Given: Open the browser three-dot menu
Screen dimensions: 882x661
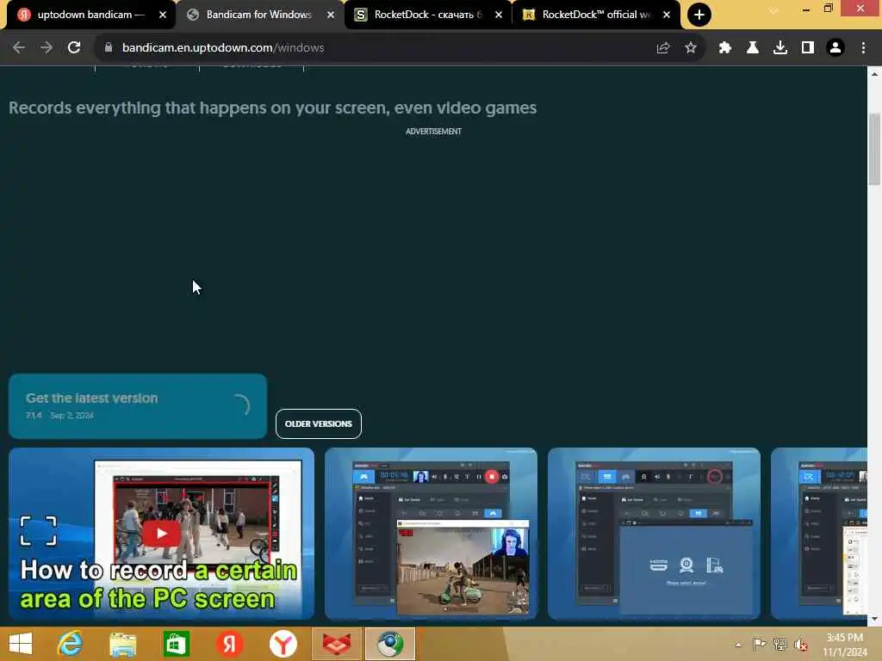Looking at the screenshot, I should (x=863, y=48).
